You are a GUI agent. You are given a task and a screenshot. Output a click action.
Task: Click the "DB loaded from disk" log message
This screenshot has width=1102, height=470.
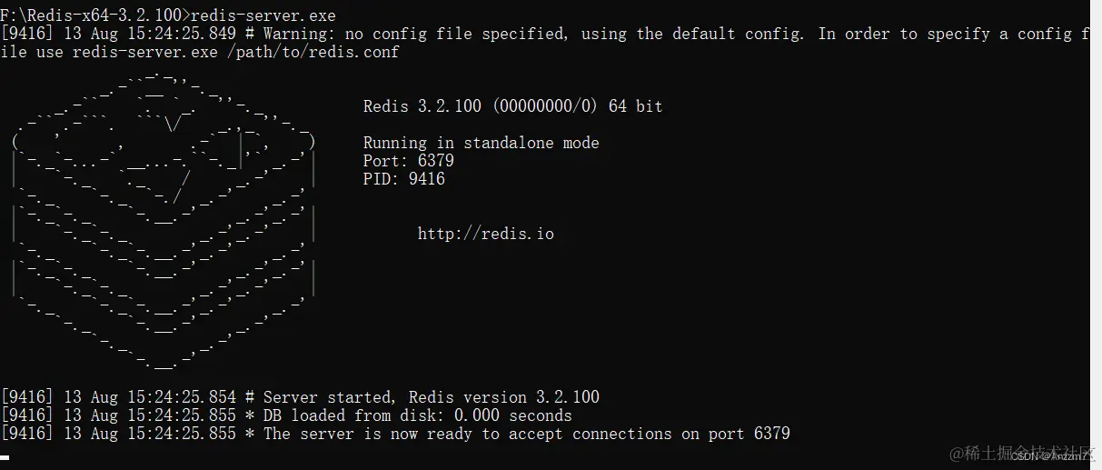coord(354,415)
